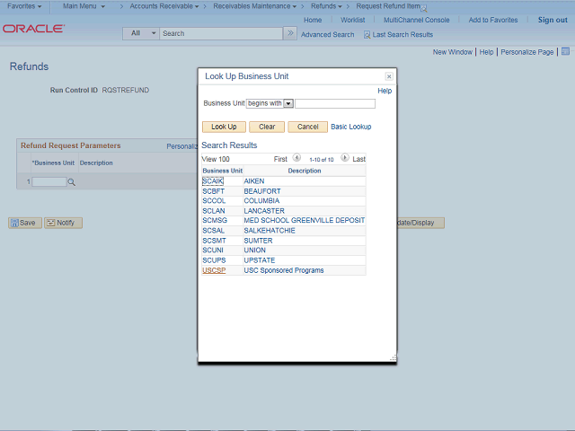Open the Receivables Maintenance breadcrumb menu

pos(255,6)
